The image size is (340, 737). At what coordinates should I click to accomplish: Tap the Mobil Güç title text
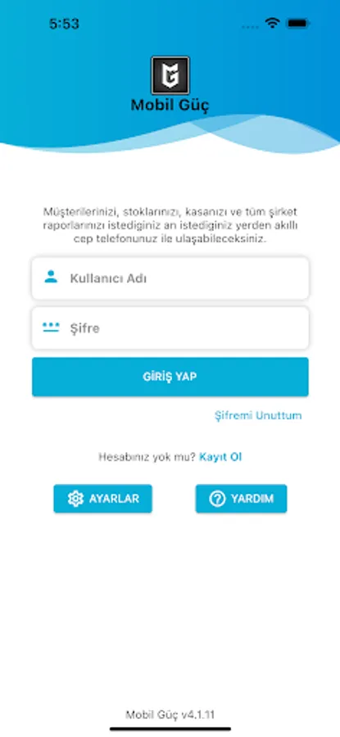click(x=170, y=106)
